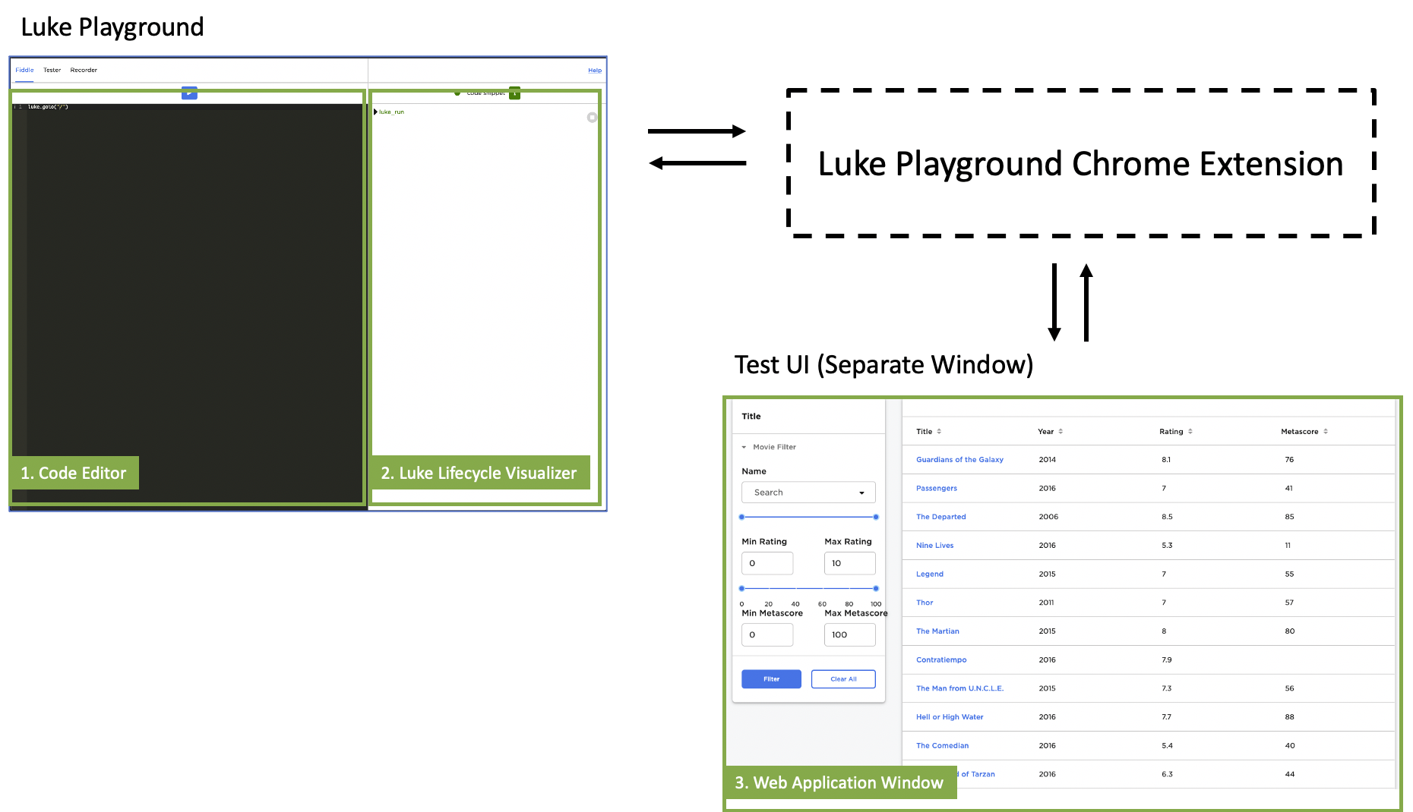Screen dimensions: 1413x812
Task: Open the Guardians of the Galaxy link
Action: point(959,460)
